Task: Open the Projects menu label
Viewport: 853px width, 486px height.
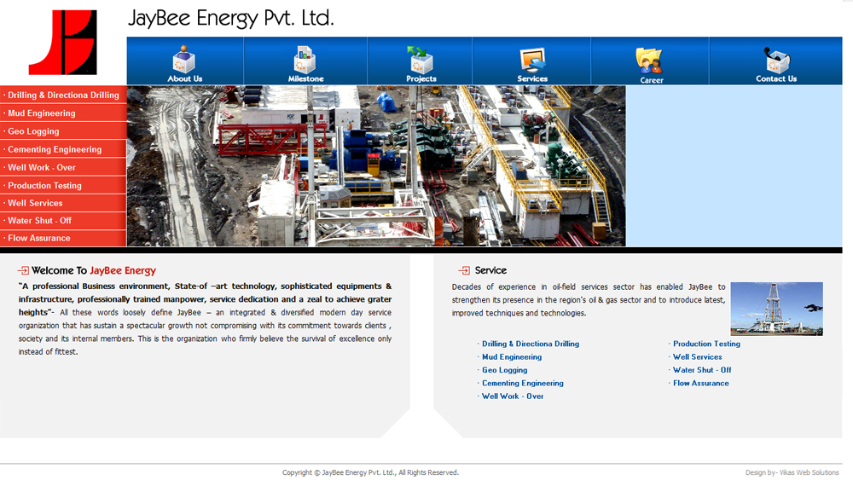Action: (421, 78)
